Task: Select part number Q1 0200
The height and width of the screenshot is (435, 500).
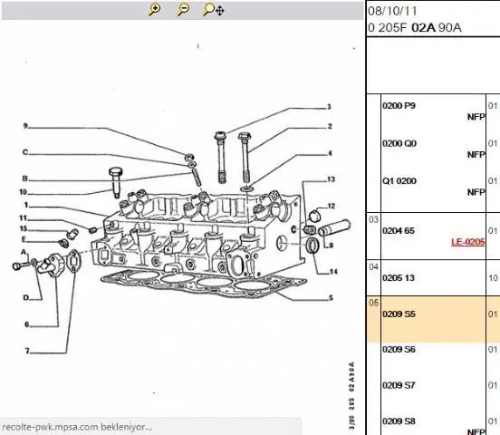Action: (x=399, y=181)
